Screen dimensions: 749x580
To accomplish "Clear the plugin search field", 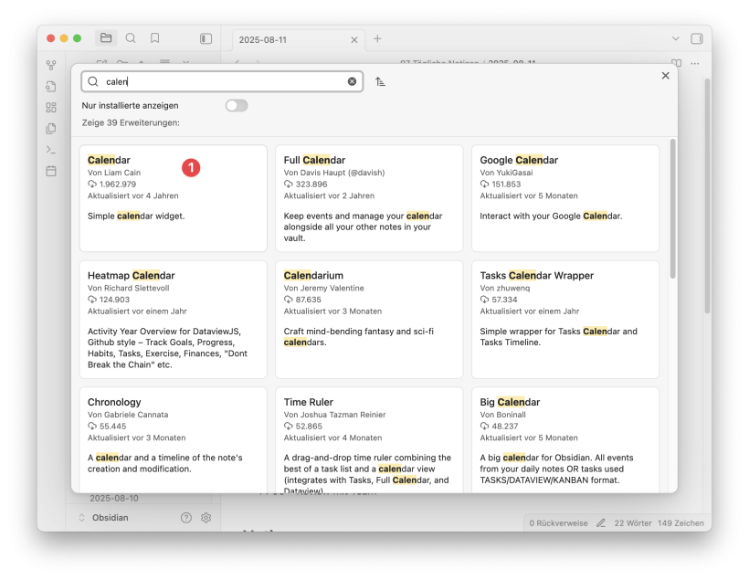I will tap(352, 81).
